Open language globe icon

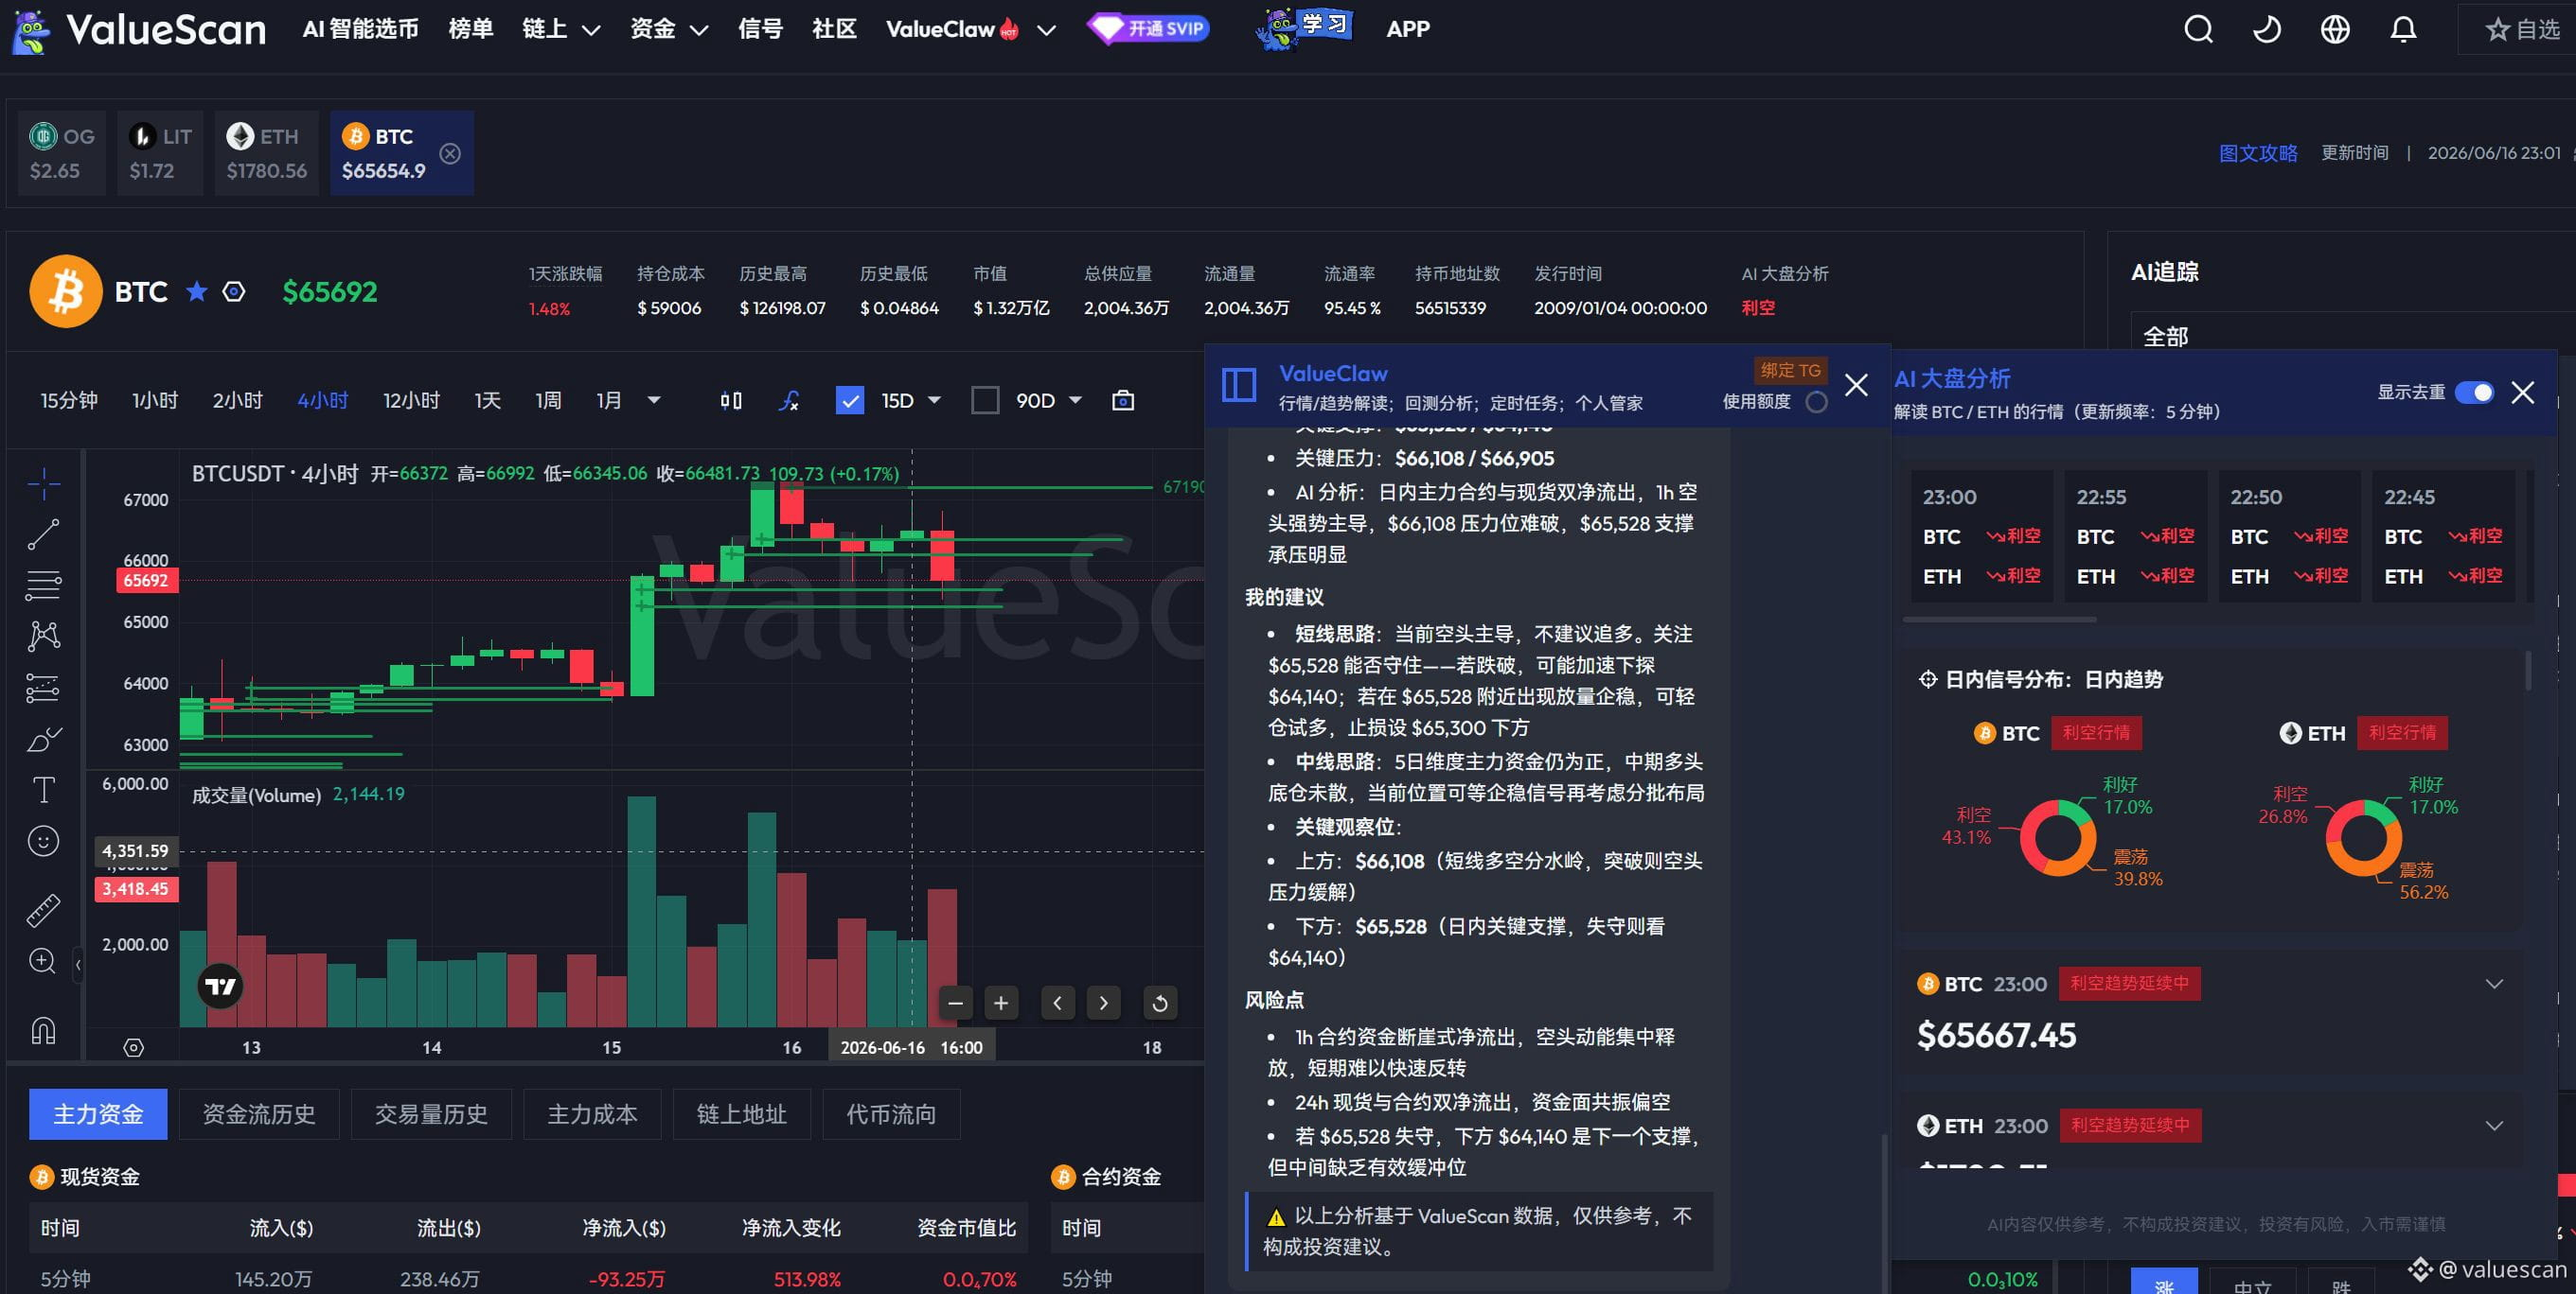[x=2335, y=29]
